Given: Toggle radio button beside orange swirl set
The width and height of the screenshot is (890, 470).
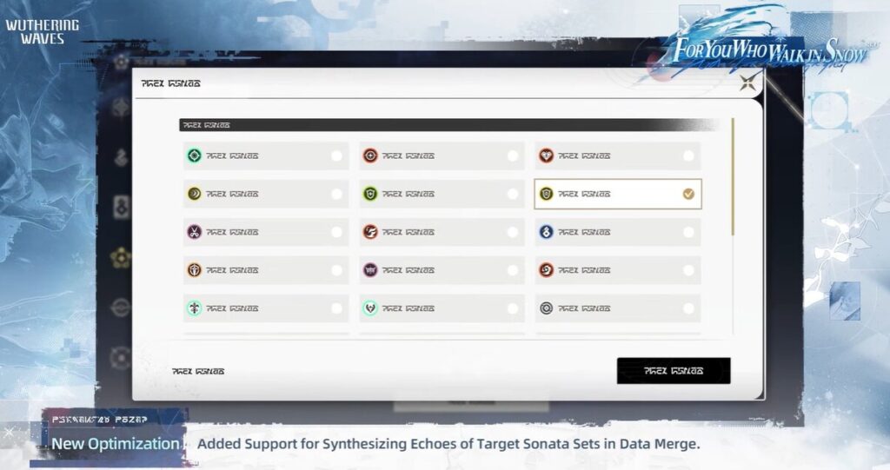Looking at the screenshot, I should pos(513,232).
